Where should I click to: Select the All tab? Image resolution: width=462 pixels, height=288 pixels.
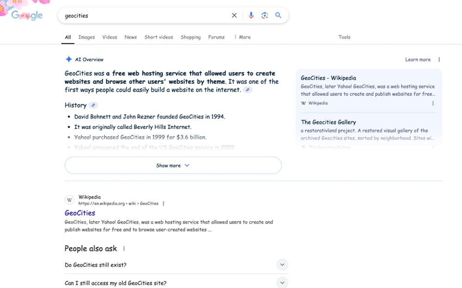[68, 37]
